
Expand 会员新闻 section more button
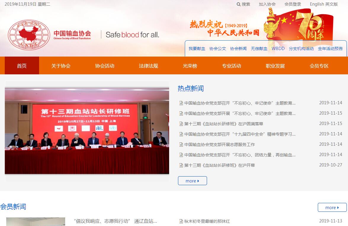click(332, 207)
